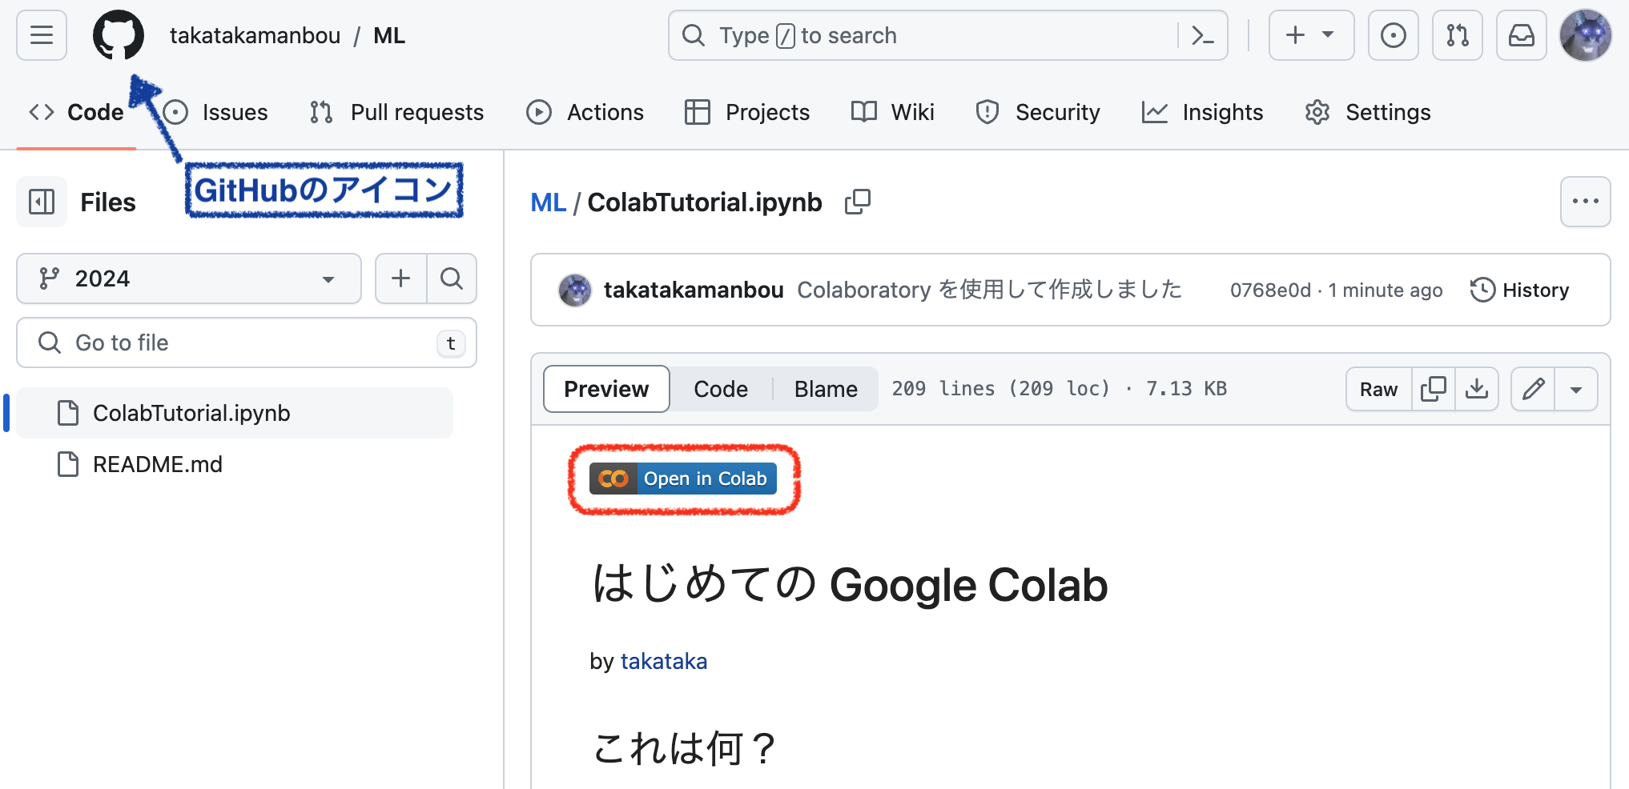Copy raw file contents icon
The height and width of the screenshot is (789, 1629).
pyautogui.click(x=1433, y=389)
